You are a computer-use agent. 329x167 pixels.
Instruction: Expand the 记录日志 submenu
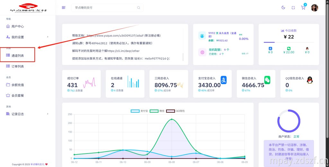click(x=48, y=114)
